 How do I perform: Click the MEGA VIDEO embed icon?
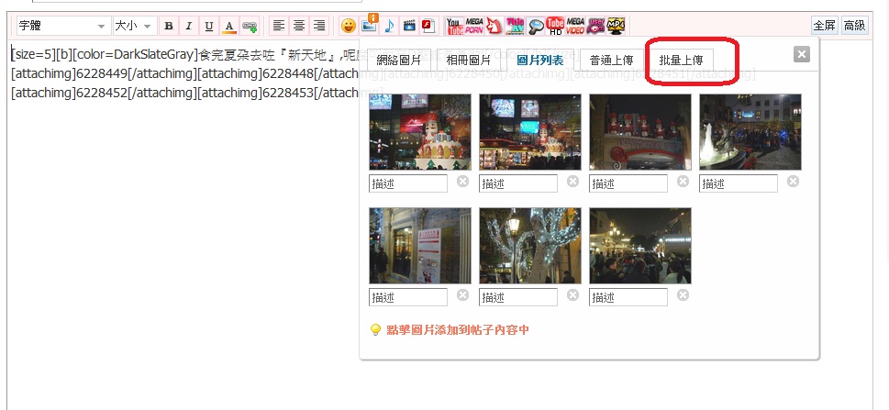[x=575, y=26]
